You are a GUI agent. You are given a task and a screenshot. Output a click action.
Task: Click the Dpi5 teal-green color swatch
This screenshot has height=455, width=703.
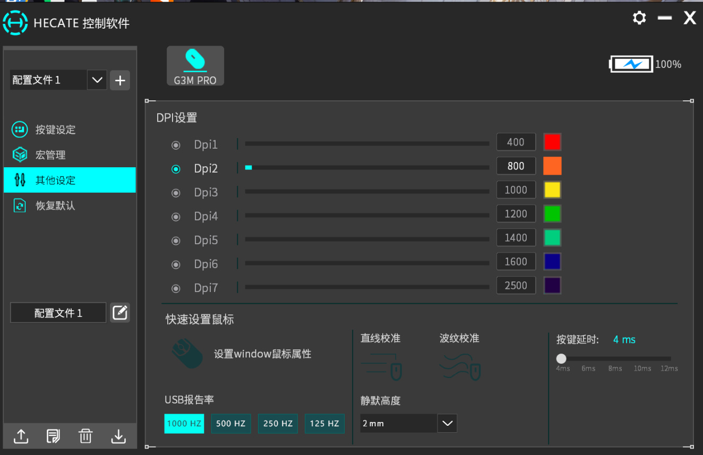tap(552, 238)
